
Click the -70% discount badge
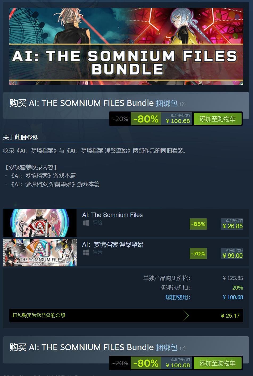pyautogui.click(x=198, y=254)
